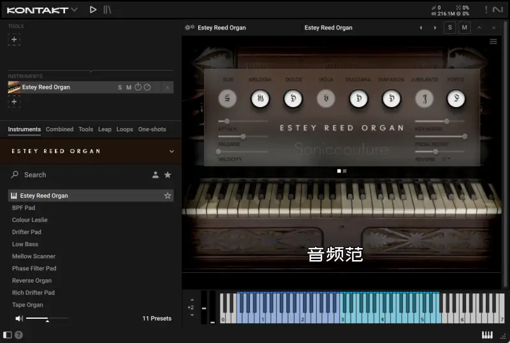Click the exclamation warning icon

(486, 10)
